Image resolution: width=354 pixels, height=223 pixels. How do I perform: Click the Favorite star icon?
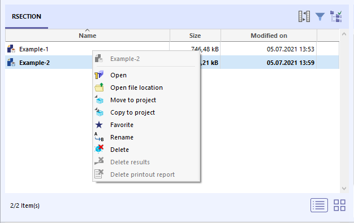tap(99, 125)
